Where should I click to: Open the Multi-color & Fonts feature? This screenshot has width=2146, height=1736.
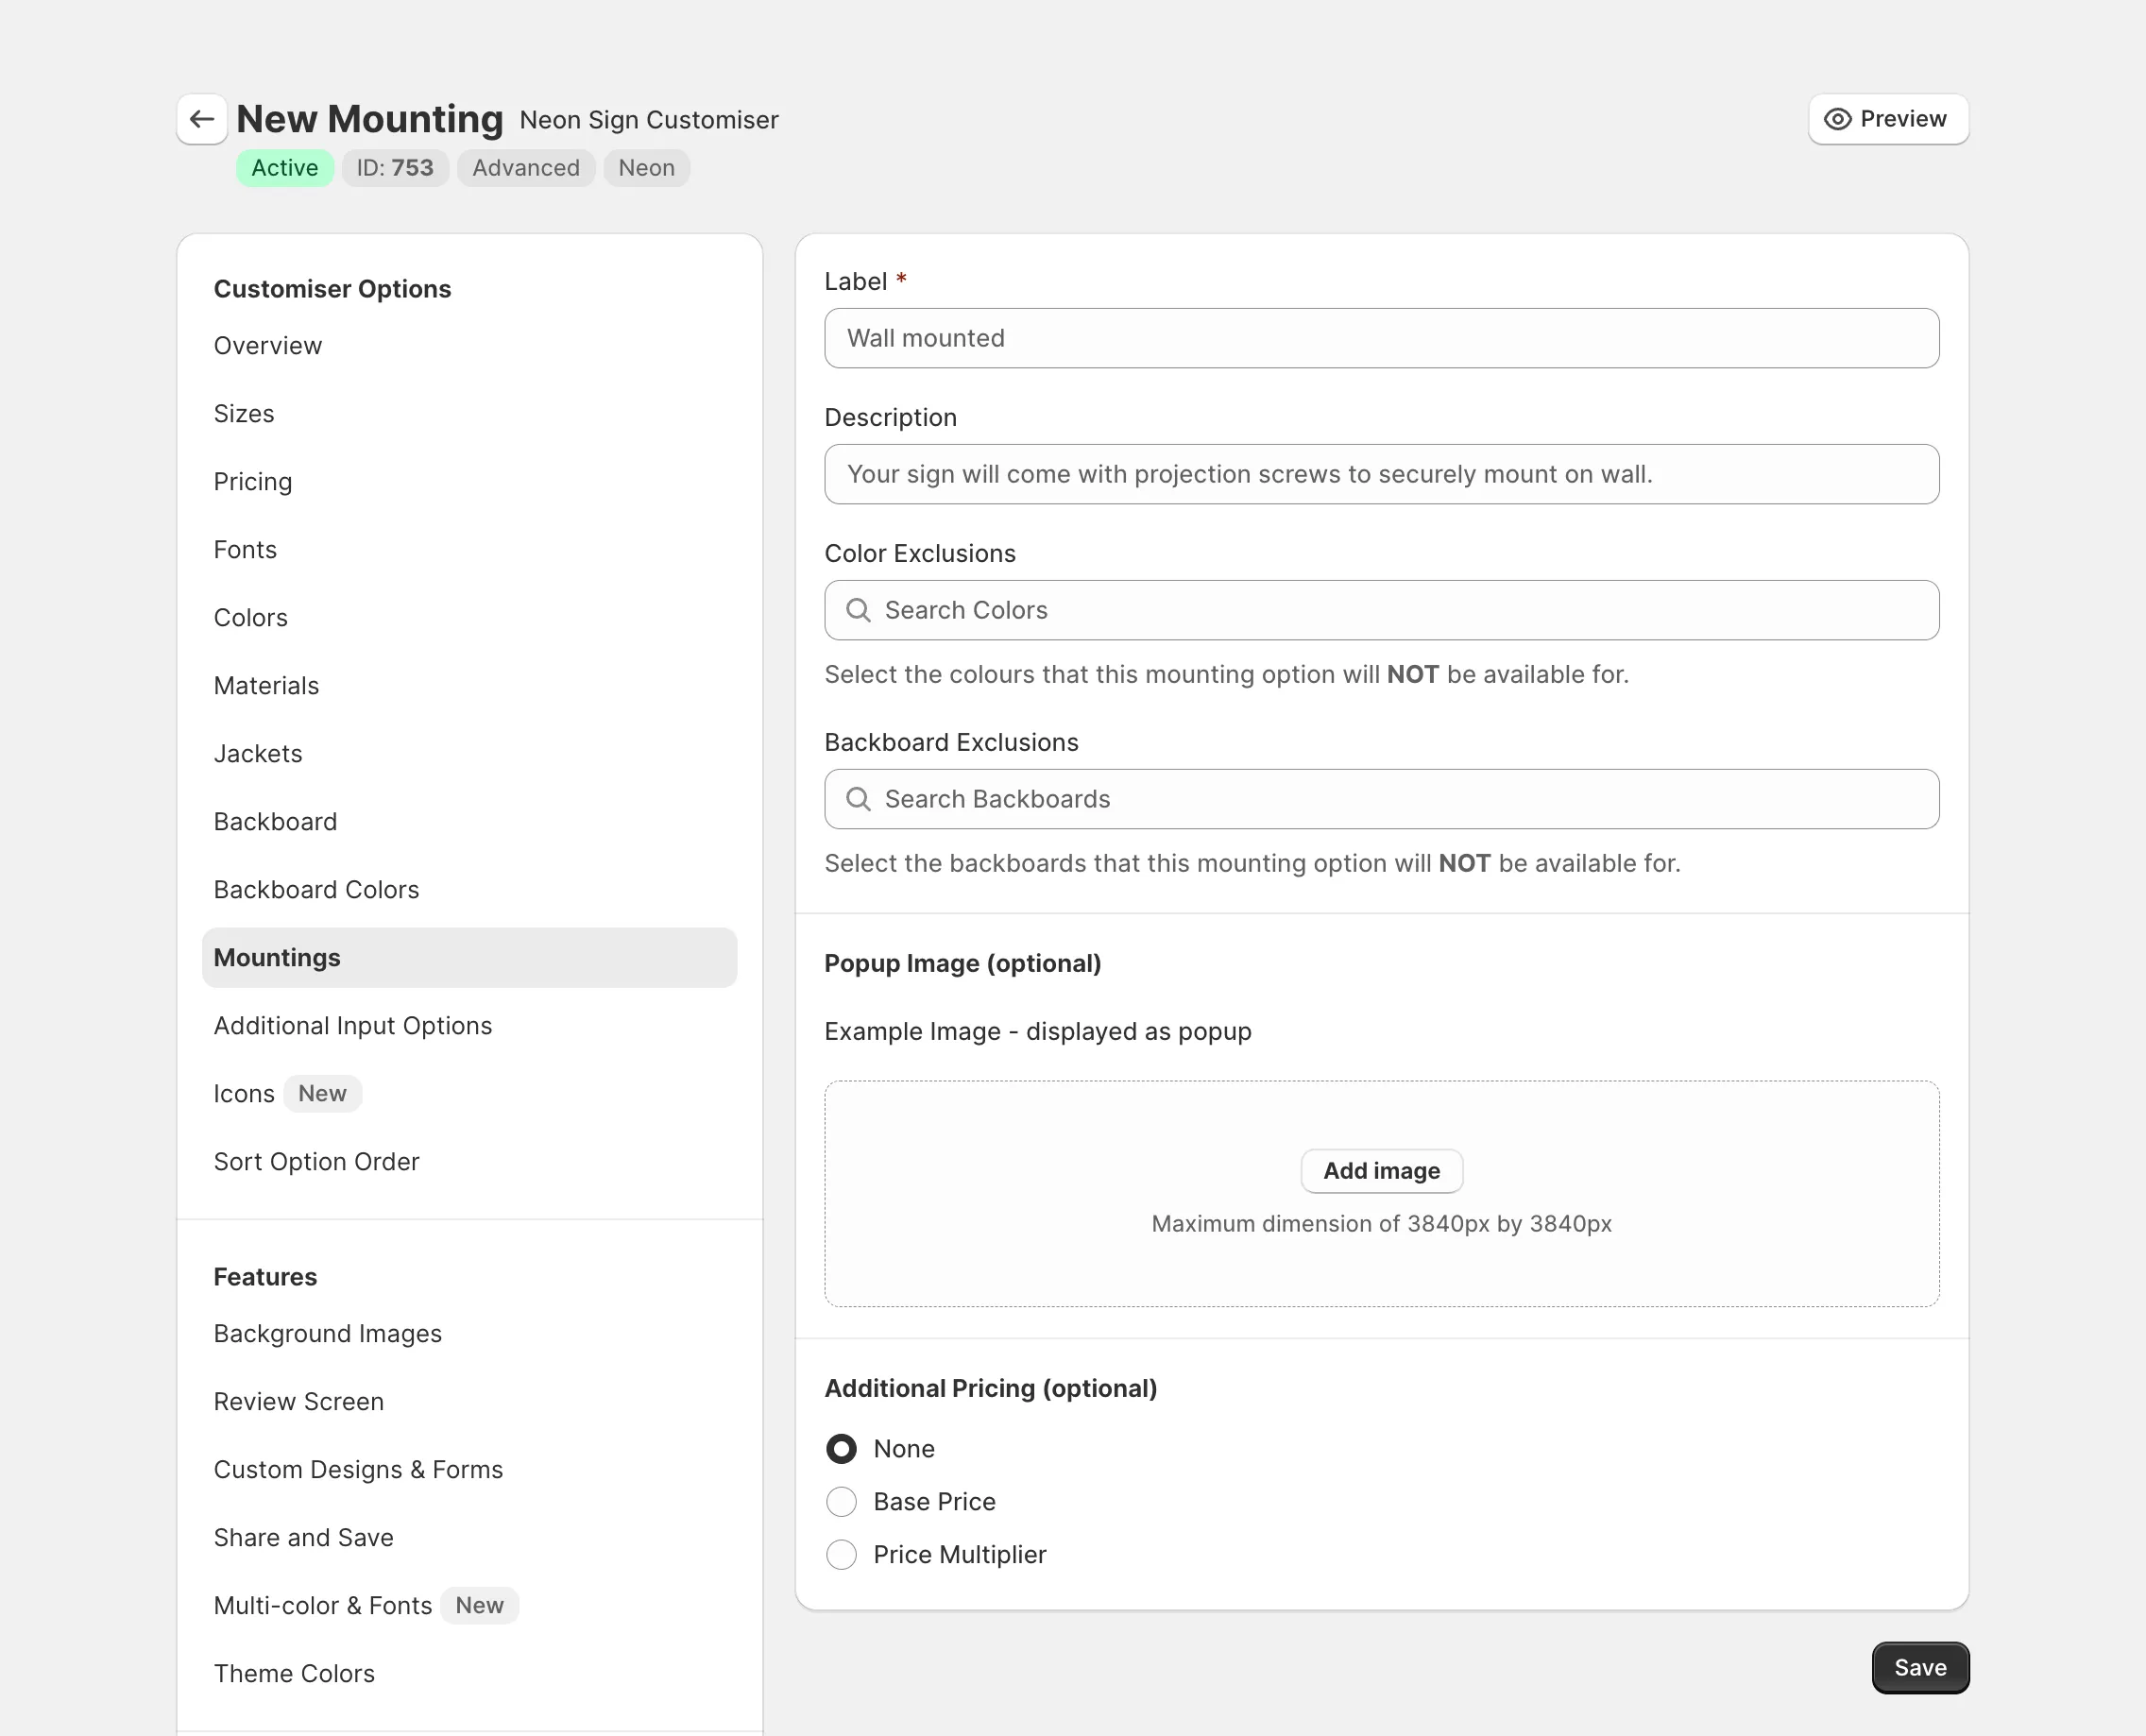click(322, 1605)
